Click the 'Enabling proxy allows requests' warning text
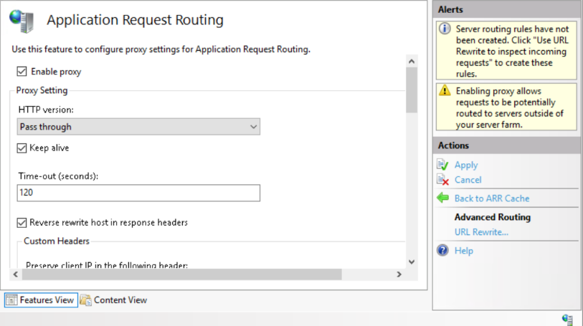 (509, 107)
